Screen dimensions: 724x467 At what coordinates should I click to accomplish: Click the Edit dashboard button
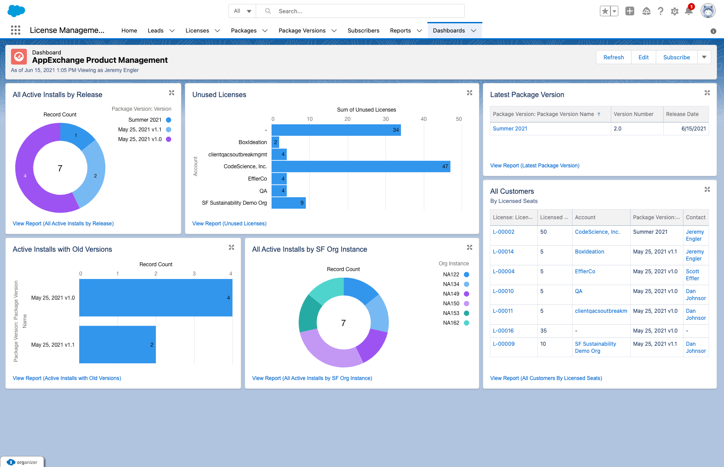[x=643, y=57]
